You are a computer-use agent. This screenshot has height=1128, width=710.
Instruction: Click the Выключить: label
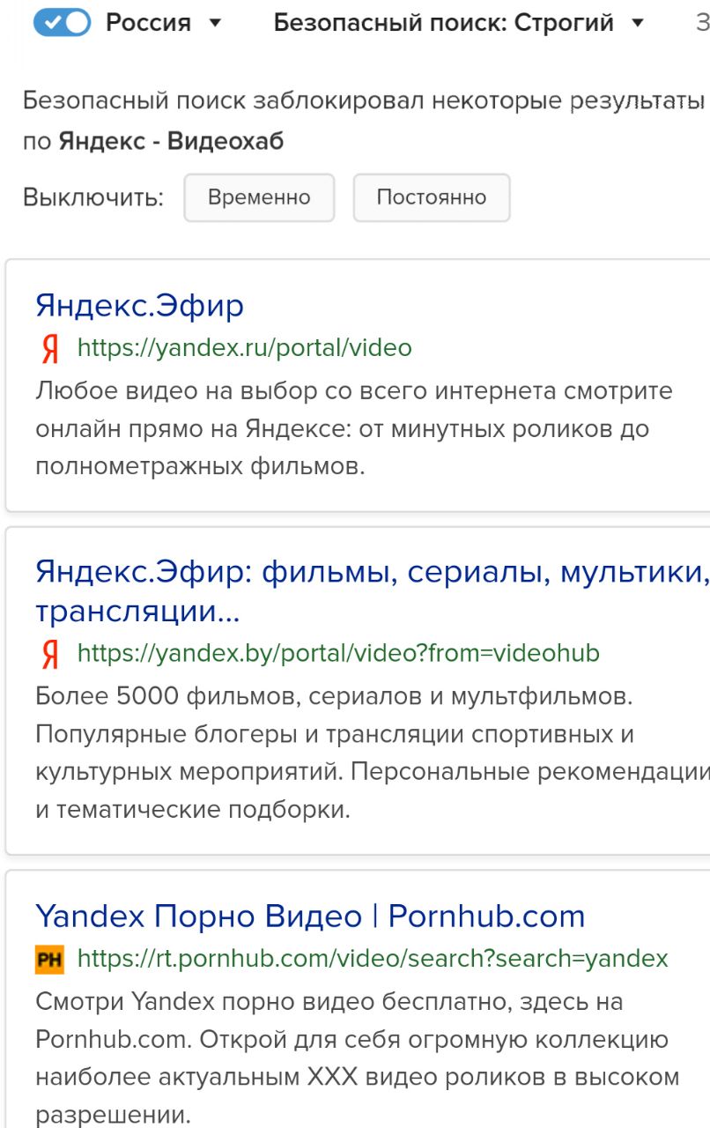click(x=93, y=197)
